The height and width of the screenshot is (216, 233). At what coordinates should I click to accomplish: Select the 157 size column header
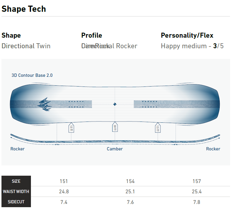click(x=196, y=181)
